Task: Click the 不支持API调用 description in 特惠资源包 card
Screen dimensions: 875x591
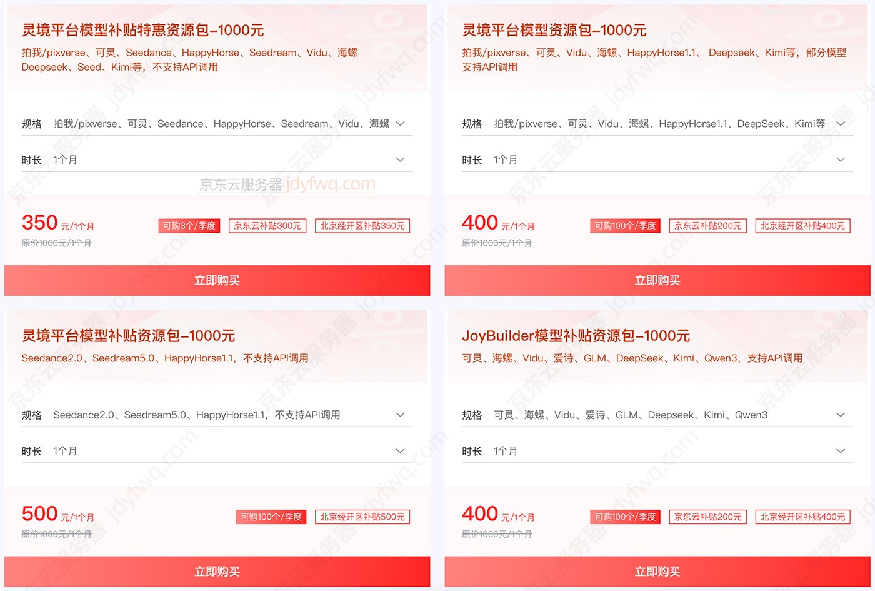Action: coord(190,59)
